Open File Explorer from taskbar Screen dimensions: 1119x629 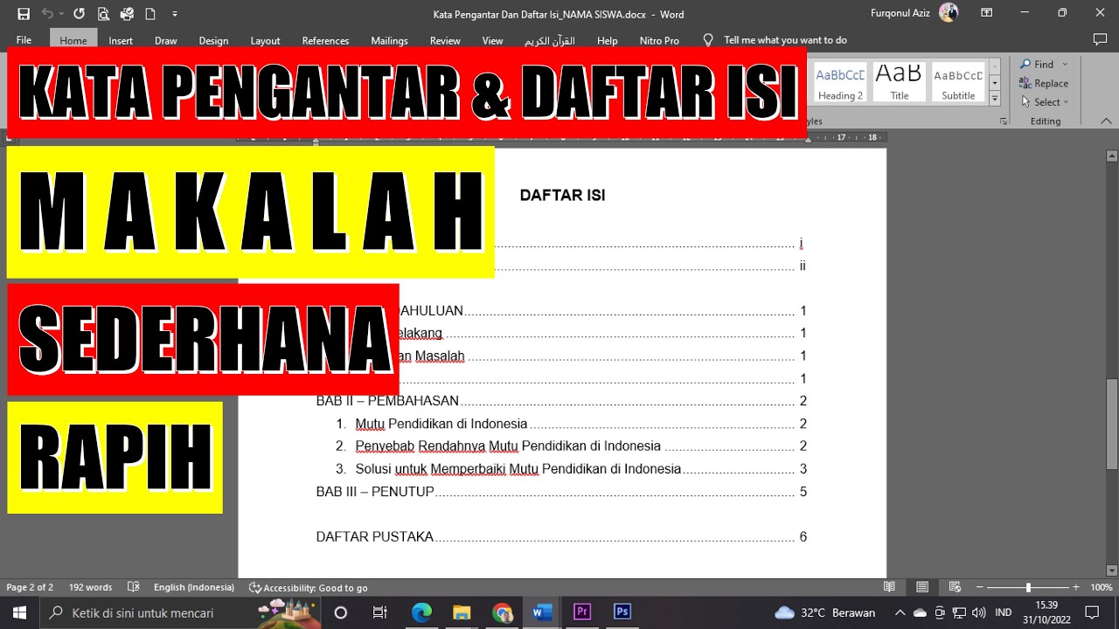point(462,612)
